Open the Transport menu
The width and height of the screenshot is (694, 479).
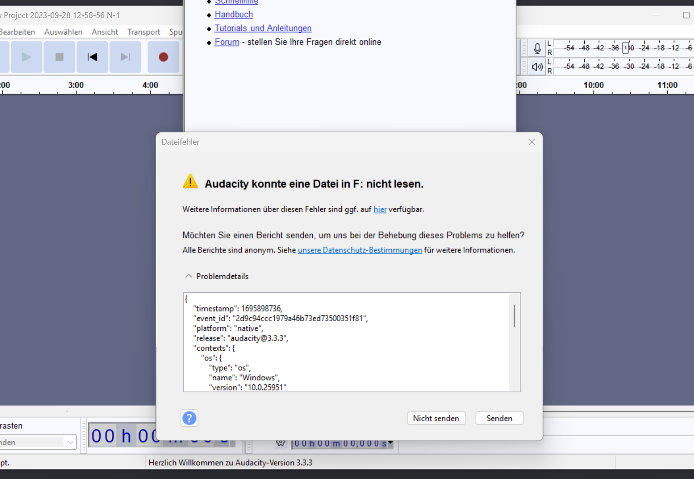click(x=144, y=32)
